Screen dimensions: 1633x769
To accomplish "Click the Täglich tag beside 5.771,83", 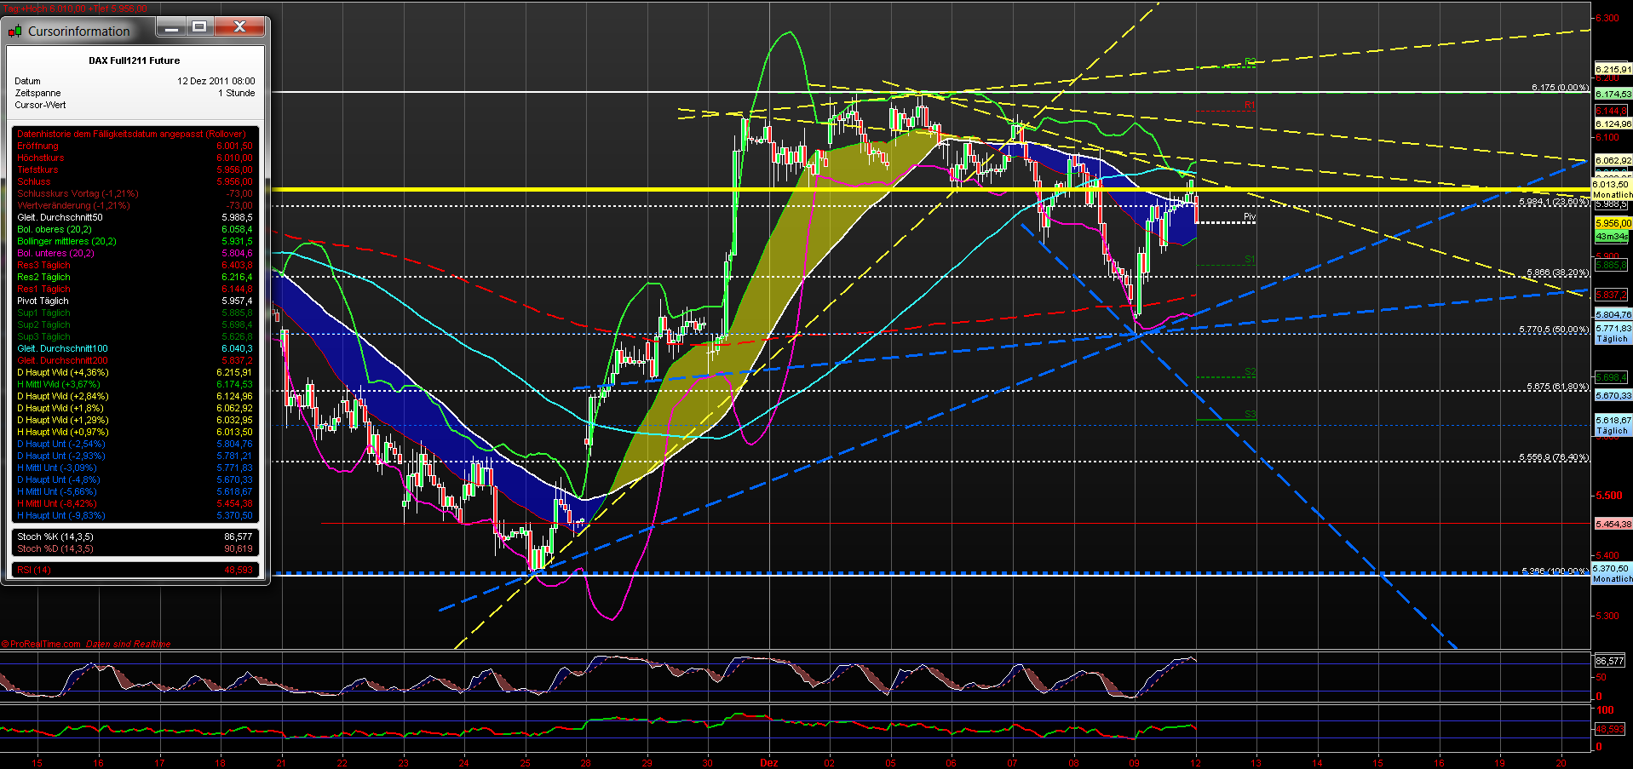I will click(1612, 337).
